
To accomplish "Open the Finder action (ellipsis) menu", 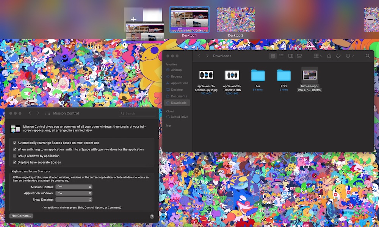I will (349, 56).
